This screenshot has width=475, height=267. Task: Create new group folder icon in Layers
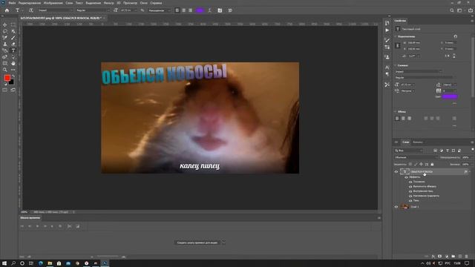pos(453,257)
